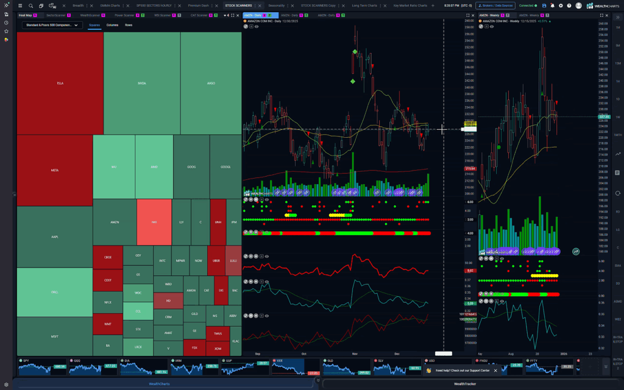Screen dimensions: 624x390
Task: Expand the AMZN Daily chart to fullscreen
Action: 467,15
